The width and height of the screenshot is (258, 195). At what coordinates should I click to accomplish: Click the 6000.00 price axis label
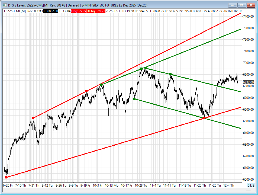pos(248,180)
